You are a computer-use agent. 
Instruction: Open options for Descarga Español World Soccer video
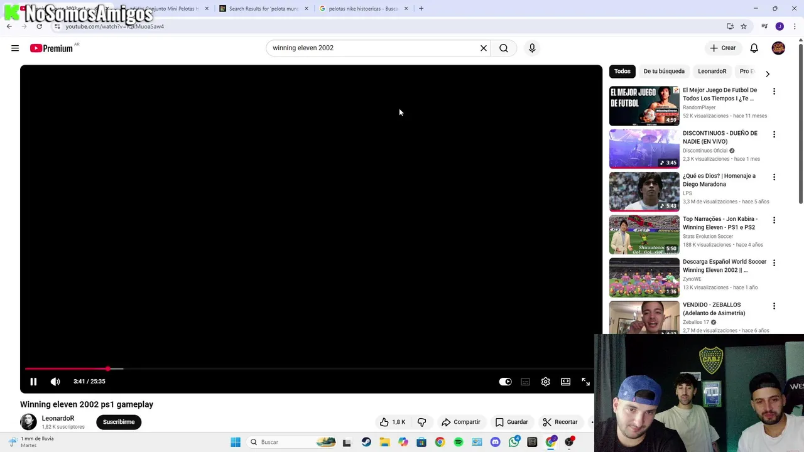[x=774, y=263]
